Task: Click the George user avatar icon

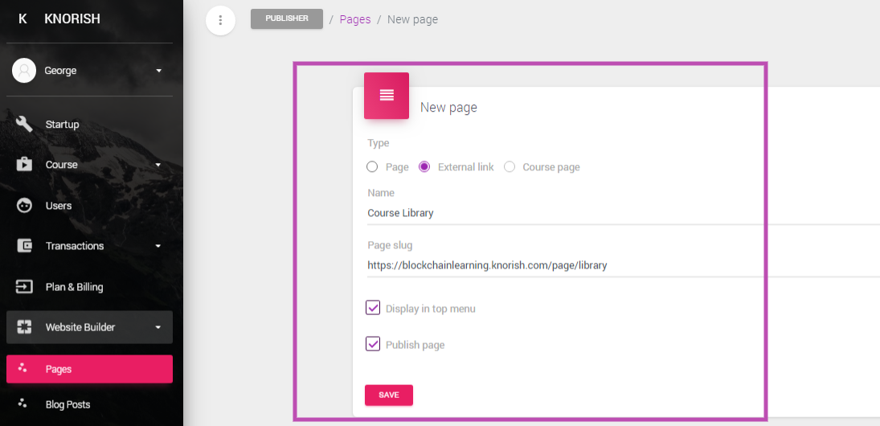Action: click(24, 71)
